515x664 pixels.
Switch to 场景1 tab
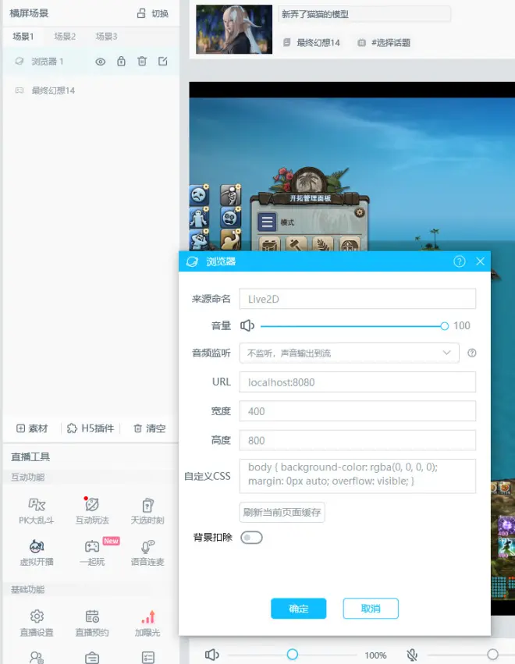coord(23,37)
